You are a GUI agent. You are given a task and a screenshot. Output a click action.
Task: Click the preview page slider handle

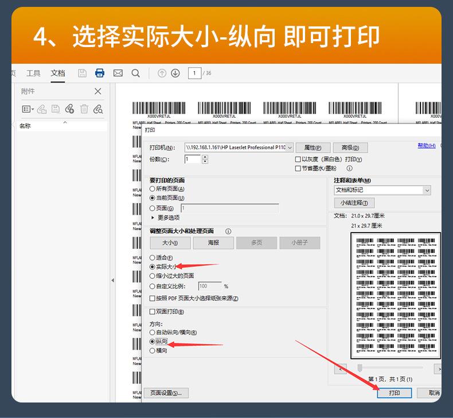coord(360,367)
